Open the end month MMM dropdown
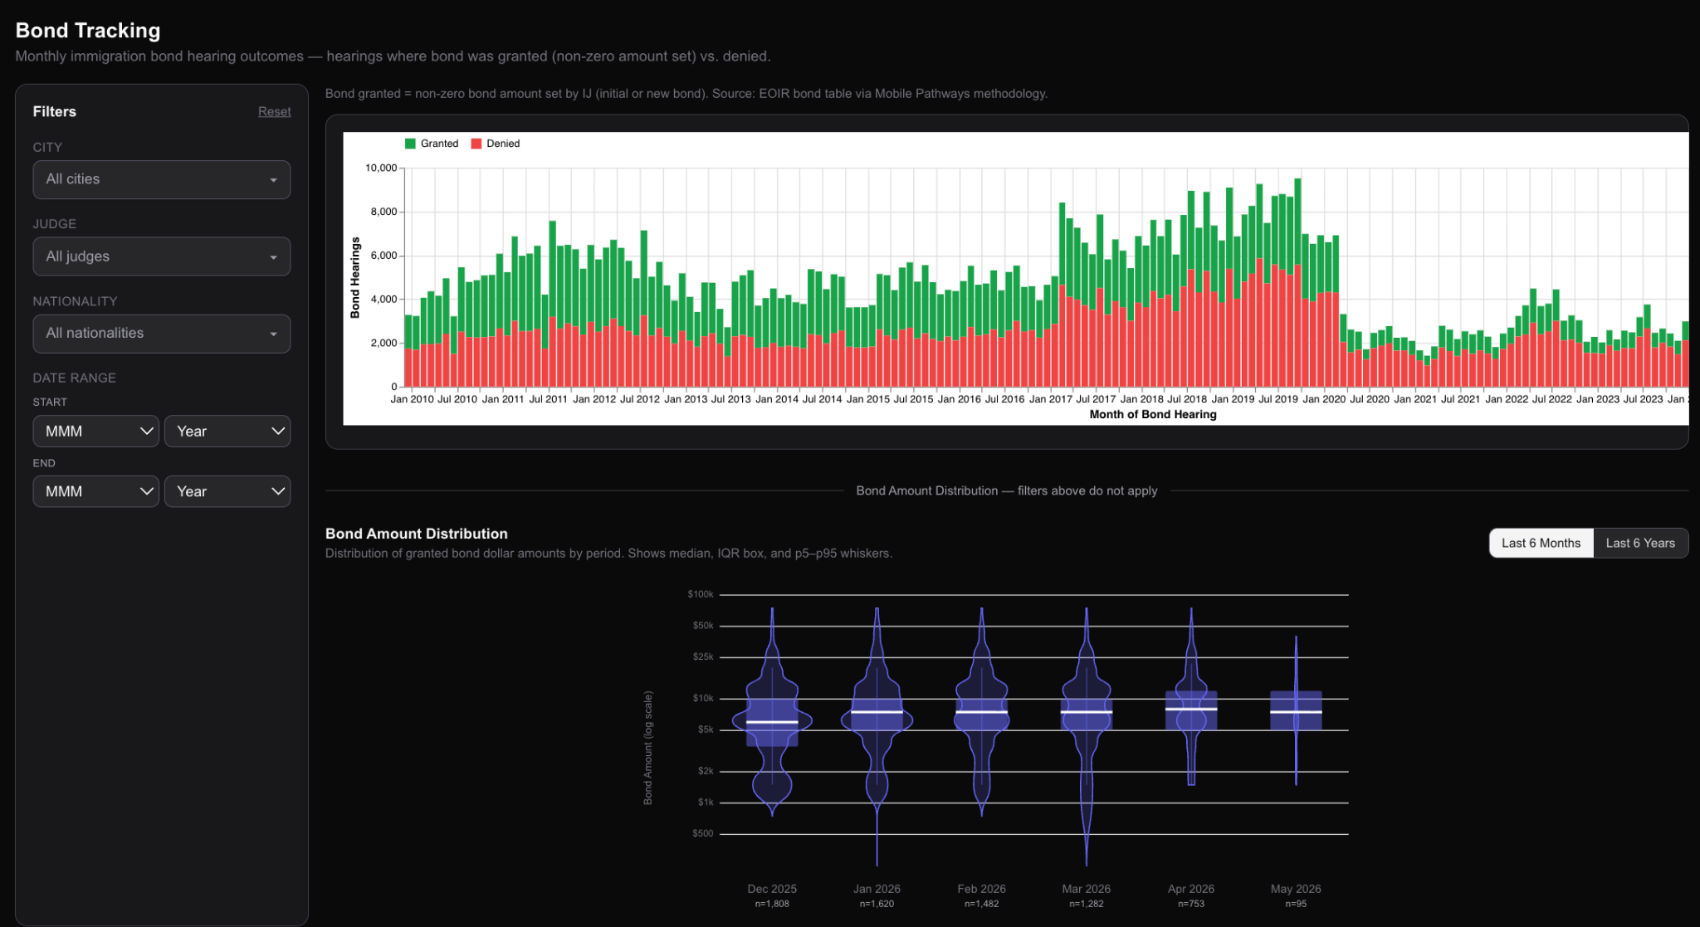This screenshot has width=1700, height=927. pos(95,491)
